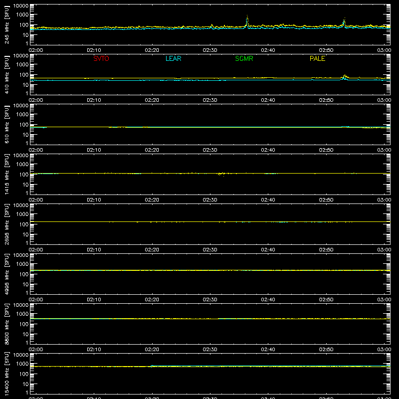399x399 pixels.
Task: Click the yellow PALE station legend label
Action: [317, 58]
